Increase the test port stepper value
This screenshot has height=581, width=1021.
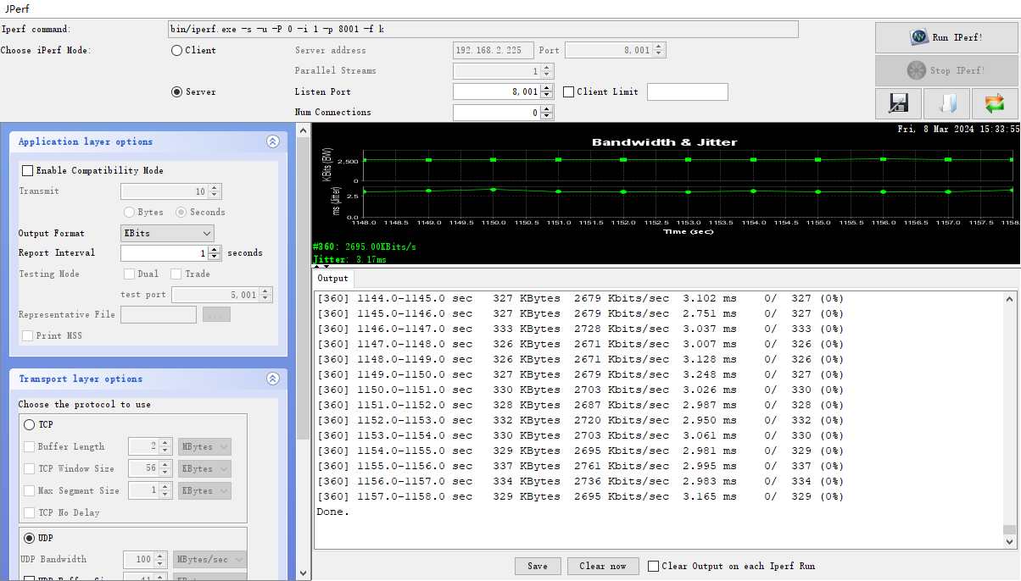click(x=265, y=290)
